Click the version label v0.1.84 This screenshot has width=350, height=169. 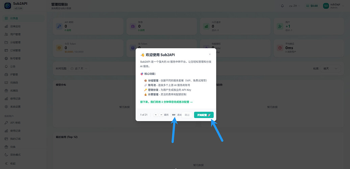coord(18,8)
